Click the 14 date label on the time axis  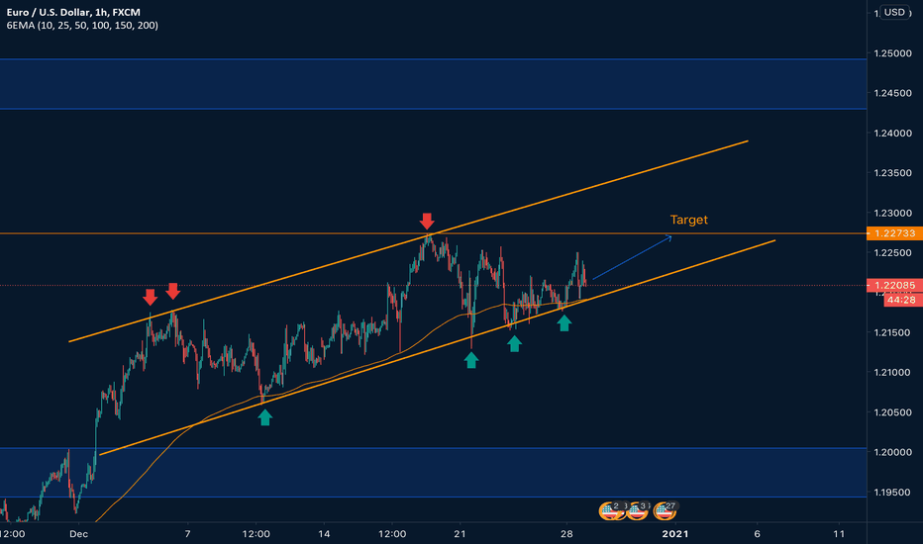(x=324, y=534)
